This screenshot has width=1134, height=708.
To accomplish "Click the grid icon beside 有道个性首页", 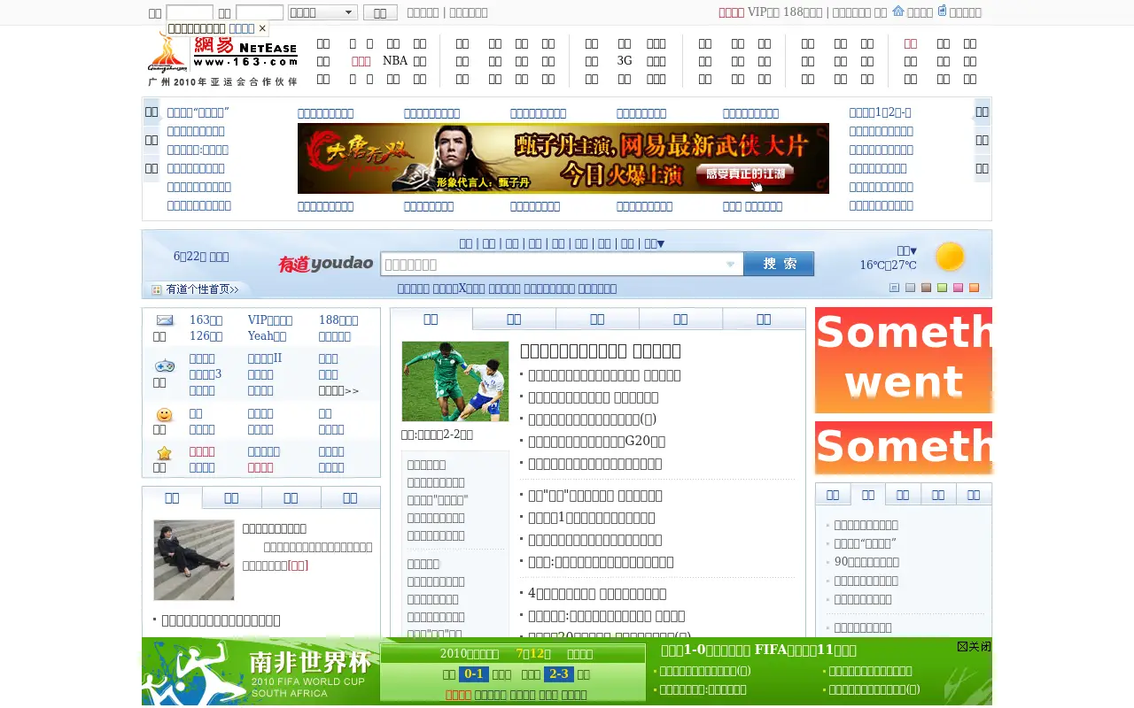I will pos(157,289).
